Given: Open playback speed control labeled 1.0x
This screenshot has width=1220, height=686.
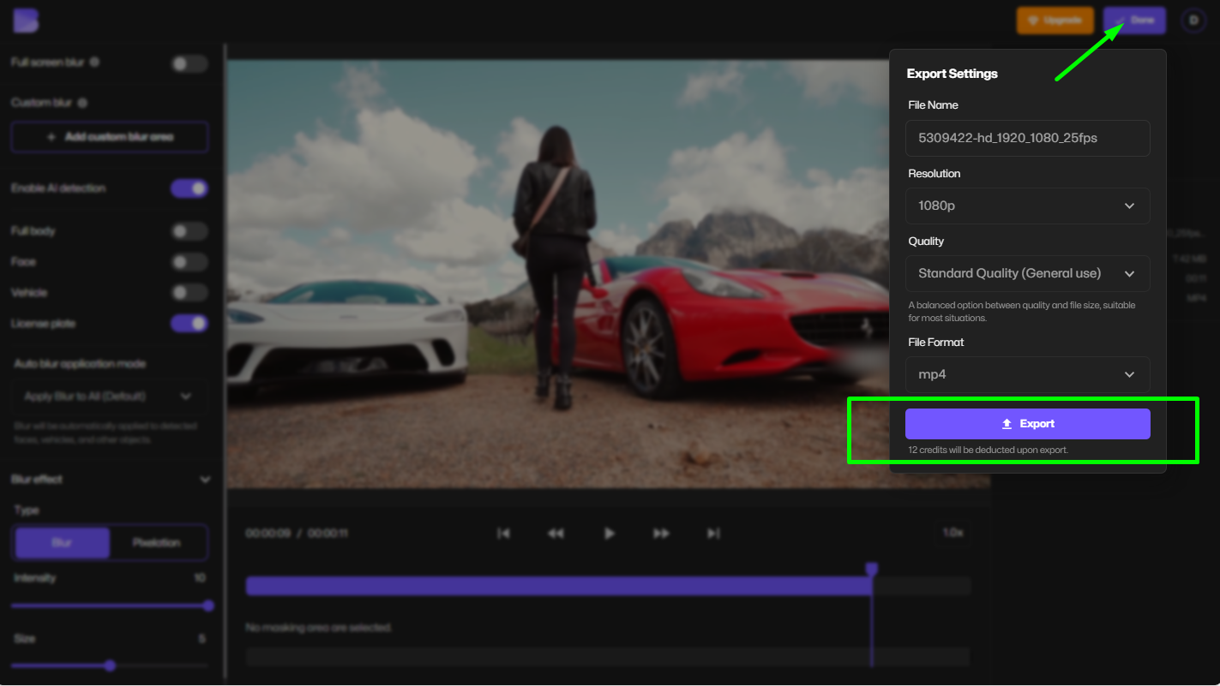Looking at the screenshot, I should [954, 533].
